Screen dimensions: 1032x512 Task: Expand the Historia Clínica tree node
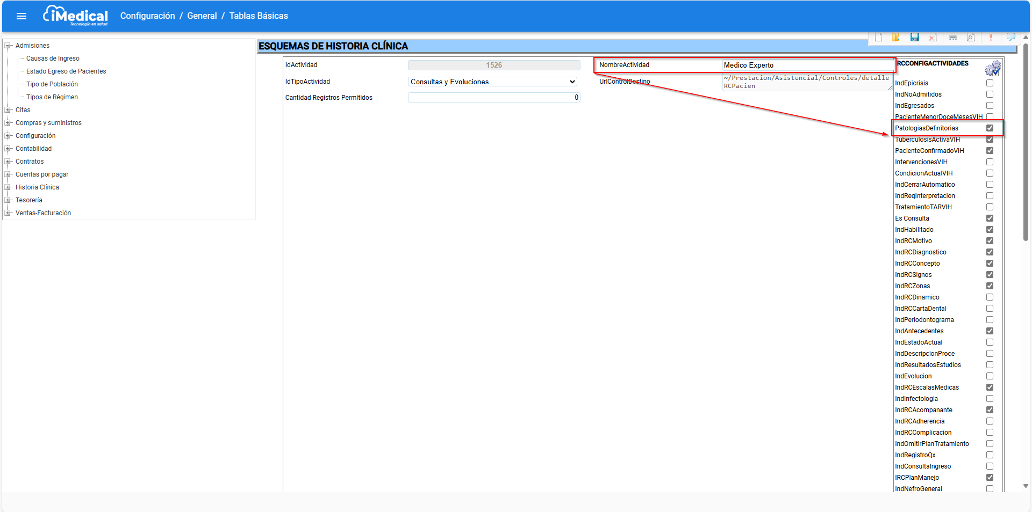[x=8, y=187]
